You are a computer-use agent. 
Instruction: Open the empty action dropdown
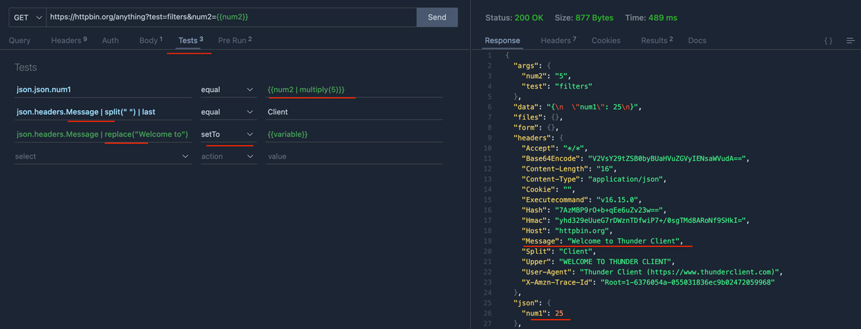coord(228,156)
